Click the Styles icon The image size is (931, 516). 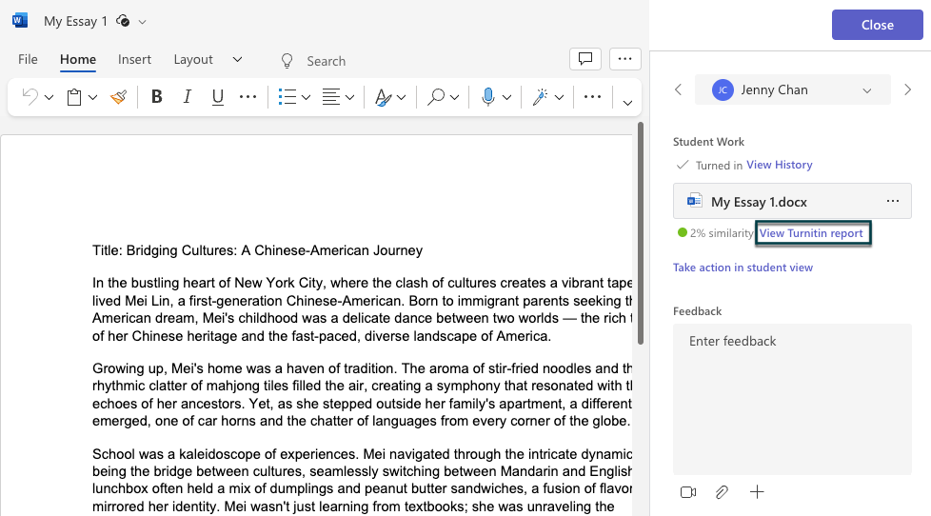383,97
